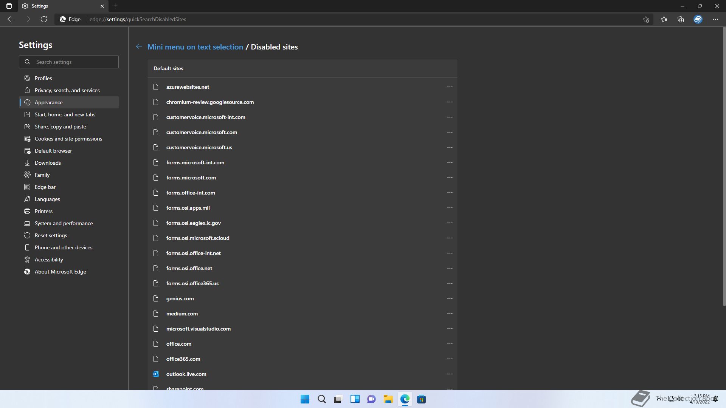Open the tab actions menu
Screen dimensions: 726x408
(9, 6)
